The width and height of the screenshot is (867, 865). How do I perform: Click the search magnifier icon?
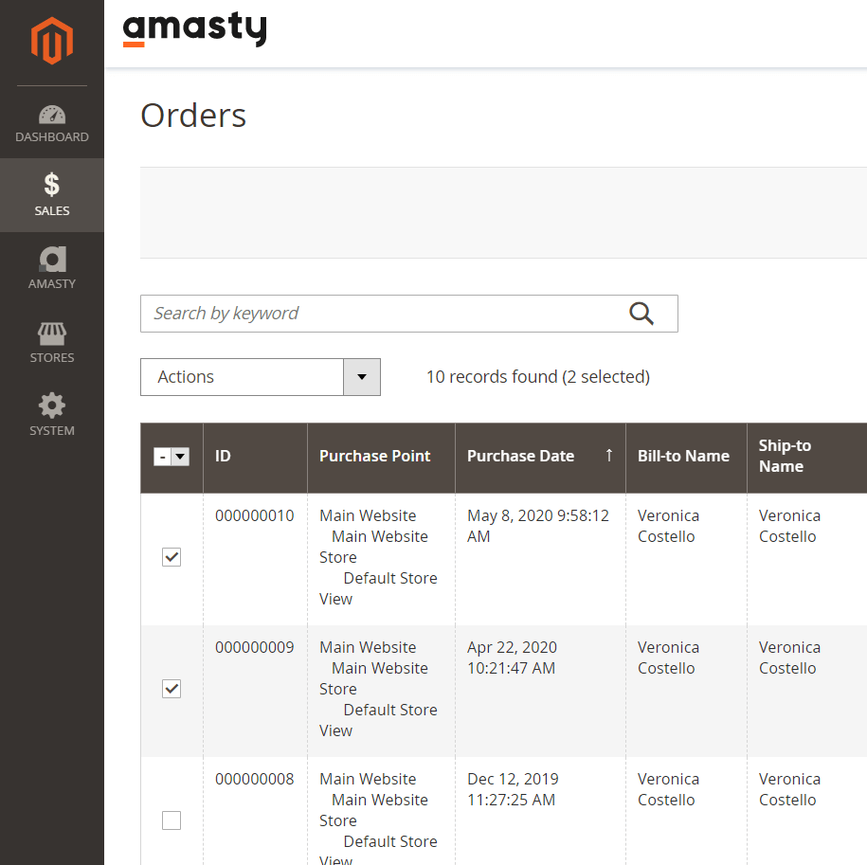click(x=641, y=314)
